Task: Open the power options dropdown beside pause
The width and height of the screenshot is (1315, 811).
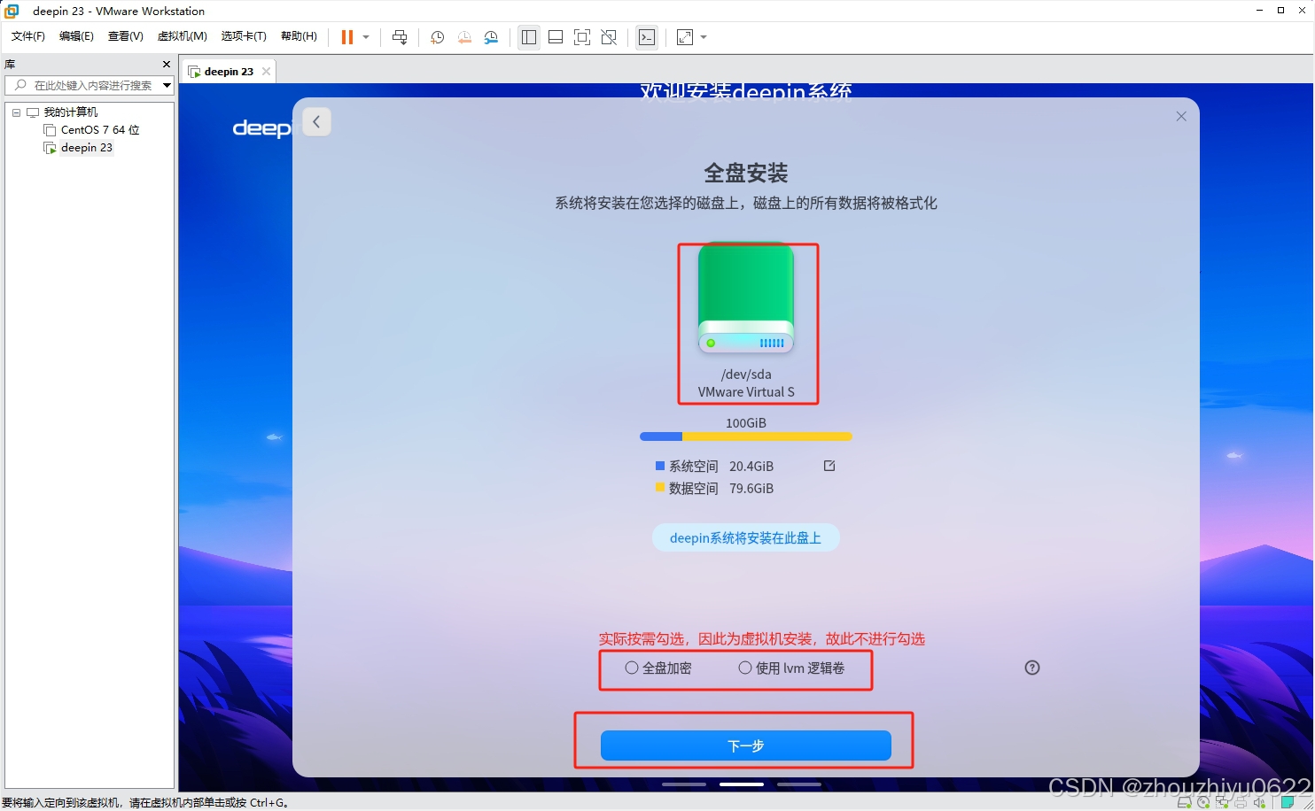Action: point(366,37)
